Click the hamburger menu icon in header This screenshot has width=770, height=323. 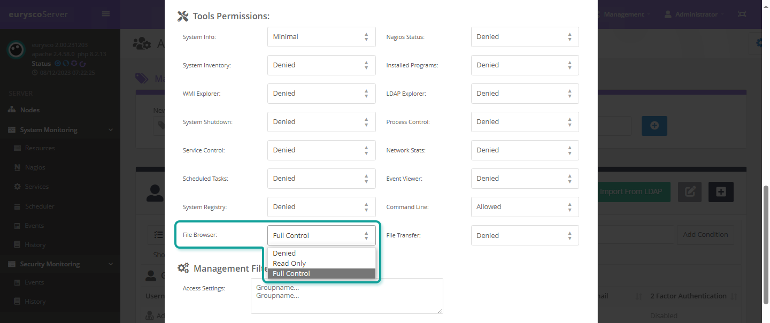pyautogui.click(x=105, y=14)
